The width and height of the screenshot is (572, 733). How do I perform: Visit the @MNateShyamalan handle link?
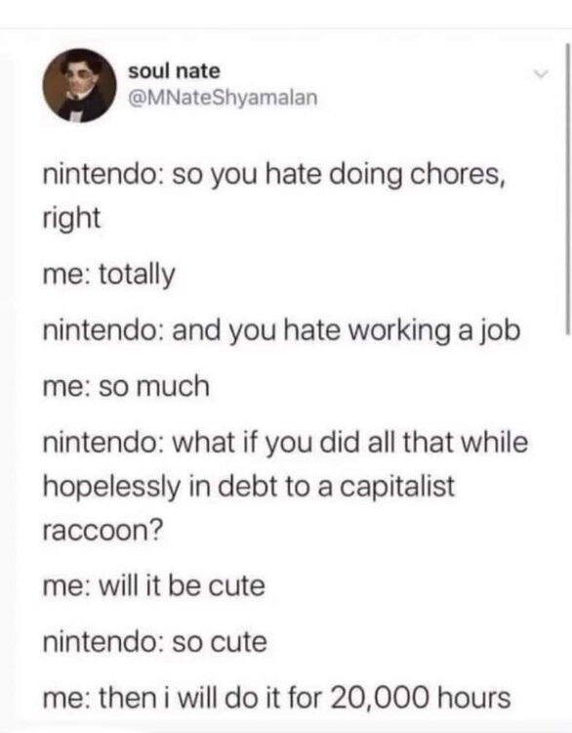click(x=223, y=97)
